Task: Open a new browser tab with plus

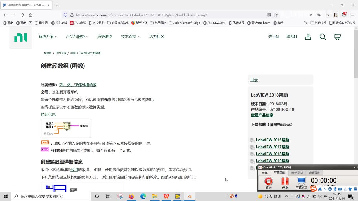Action: point(57,5)
